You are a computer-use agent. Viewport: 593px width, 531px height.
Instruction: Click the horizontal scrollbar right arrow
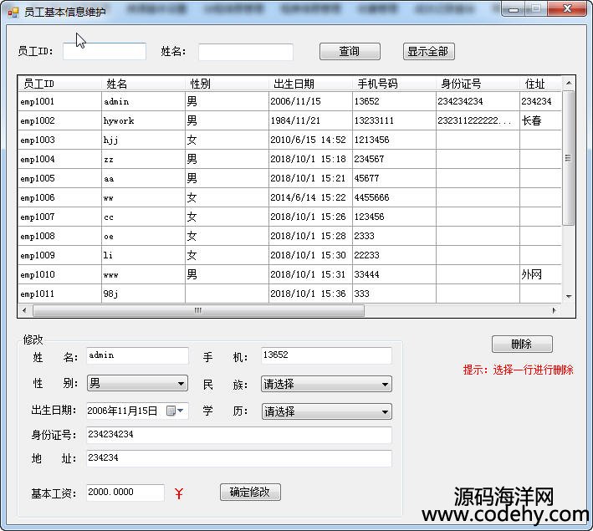(x=554, y=310)
